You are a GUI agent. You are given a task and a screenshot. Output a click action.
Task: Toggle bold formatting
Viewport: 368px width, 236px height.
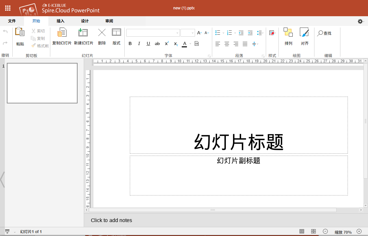tap(130, 44)
